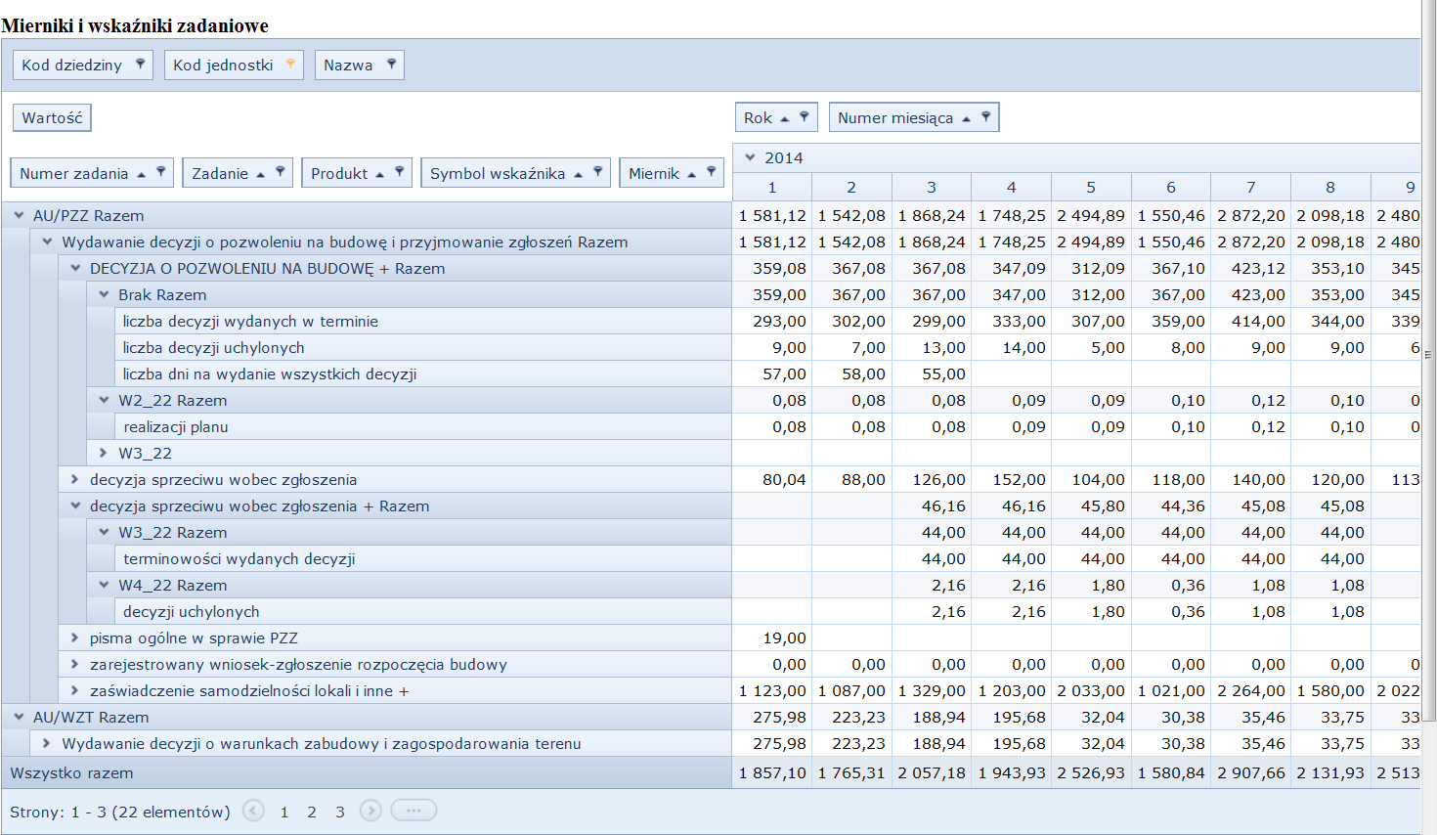
Task: Open filter icon on Kod dziedziny field
Action: click(140, 64)
